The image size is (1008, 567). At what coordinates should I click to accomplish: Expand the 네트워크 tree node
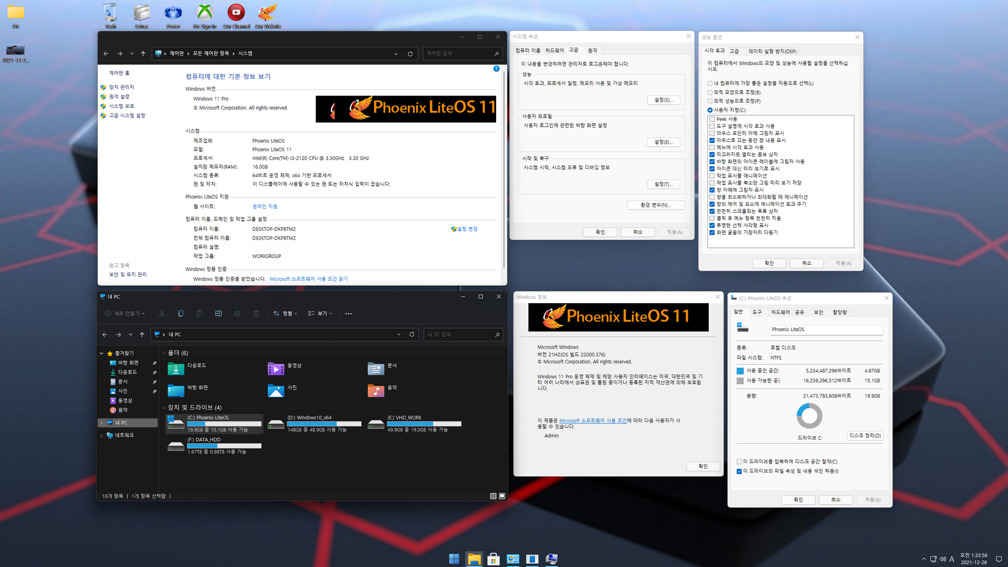[x=102, y=435]
